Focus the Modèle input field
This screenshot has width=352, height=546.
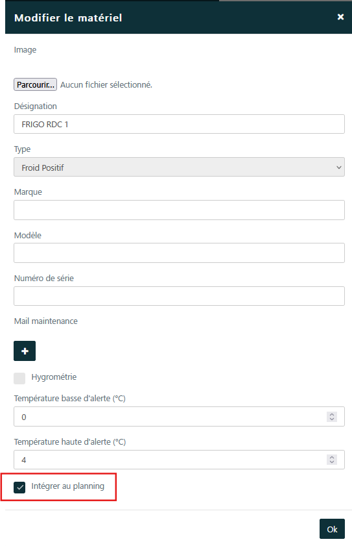pos(179,253)
